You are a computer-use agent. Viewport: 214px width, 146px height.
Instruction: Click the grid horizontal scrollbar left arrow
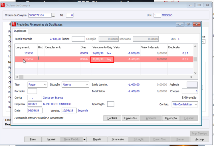click(x=17, y=77)
